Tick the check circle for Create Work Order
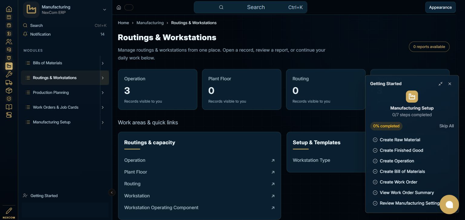This screenshot has width=465, height=220. tap(375, 182)
